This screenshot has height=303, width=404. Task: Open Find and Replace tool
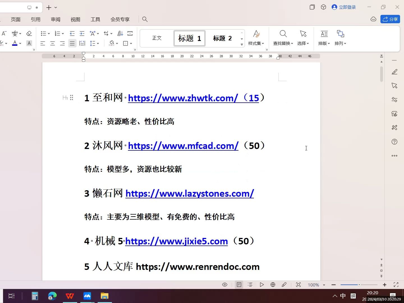tap(283, 38)
